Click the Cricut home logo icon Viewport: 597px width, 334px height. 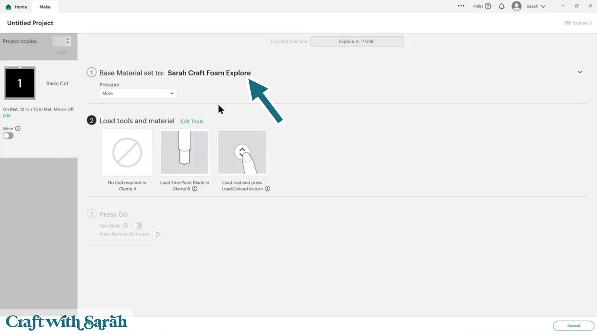pyautogui.click(x=8, y=7)
